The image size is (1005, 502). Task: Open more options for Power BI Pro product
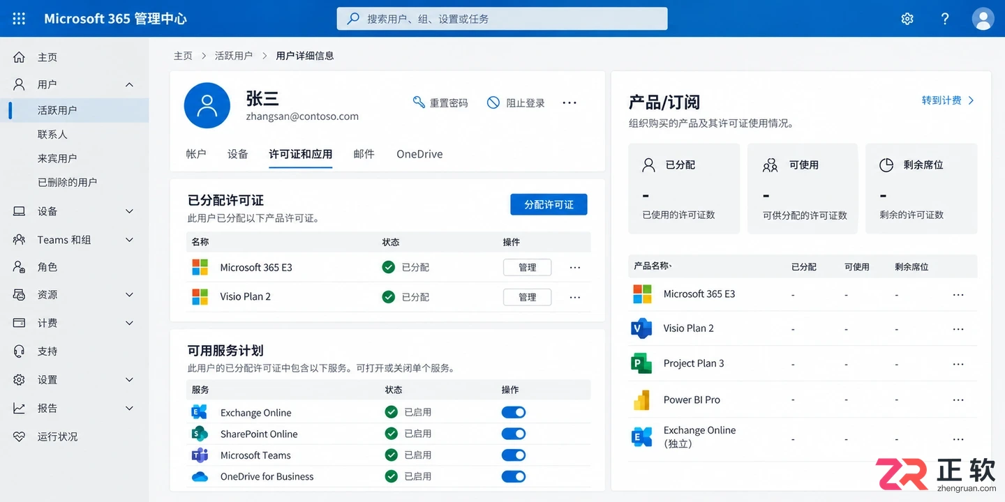[958, 400]
